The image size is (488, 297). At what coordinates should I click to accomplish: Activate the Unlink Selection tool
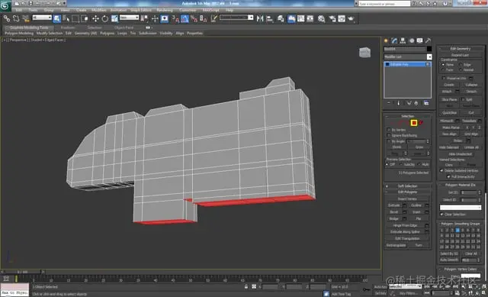pyautogui.click(x=16, y=19)
